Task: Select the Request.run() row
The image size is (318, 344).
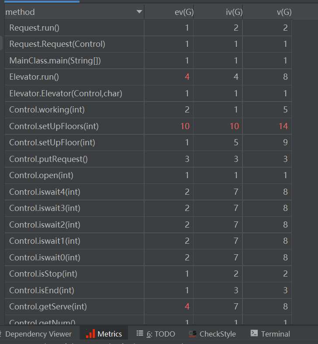Action: pyautogui.click(x=34, y=28)
